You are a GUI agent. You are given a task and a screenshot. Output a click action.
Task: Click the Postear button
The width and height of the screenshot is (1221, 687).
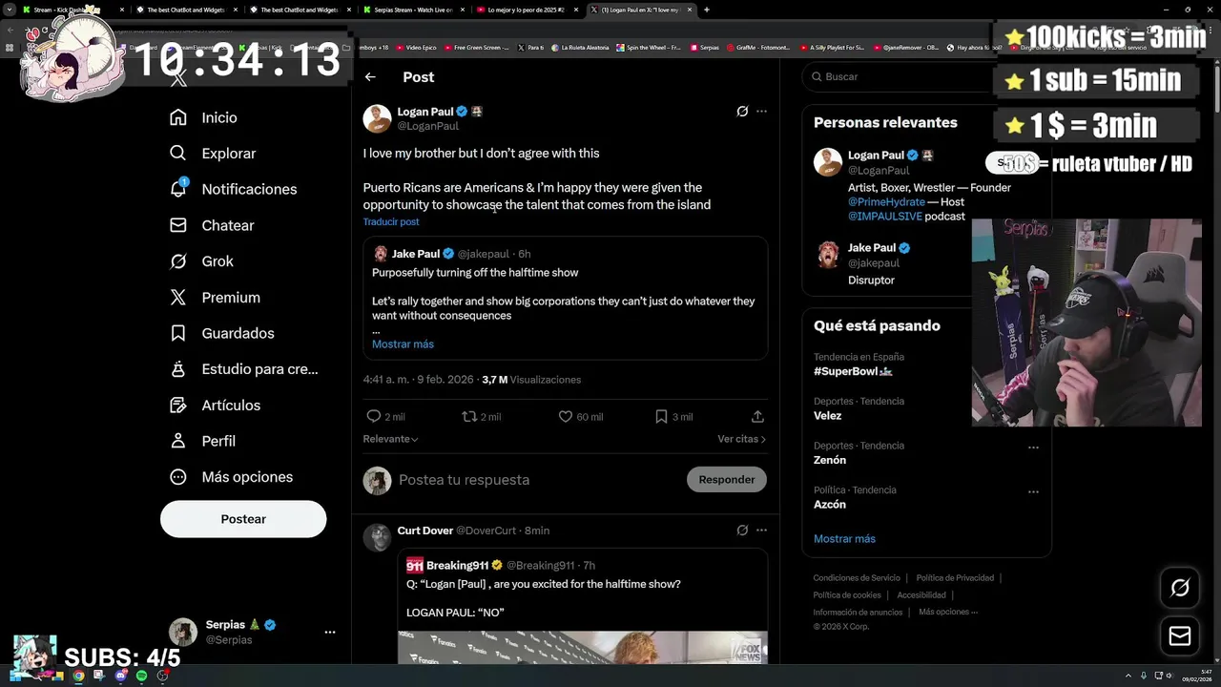point(243,519)
